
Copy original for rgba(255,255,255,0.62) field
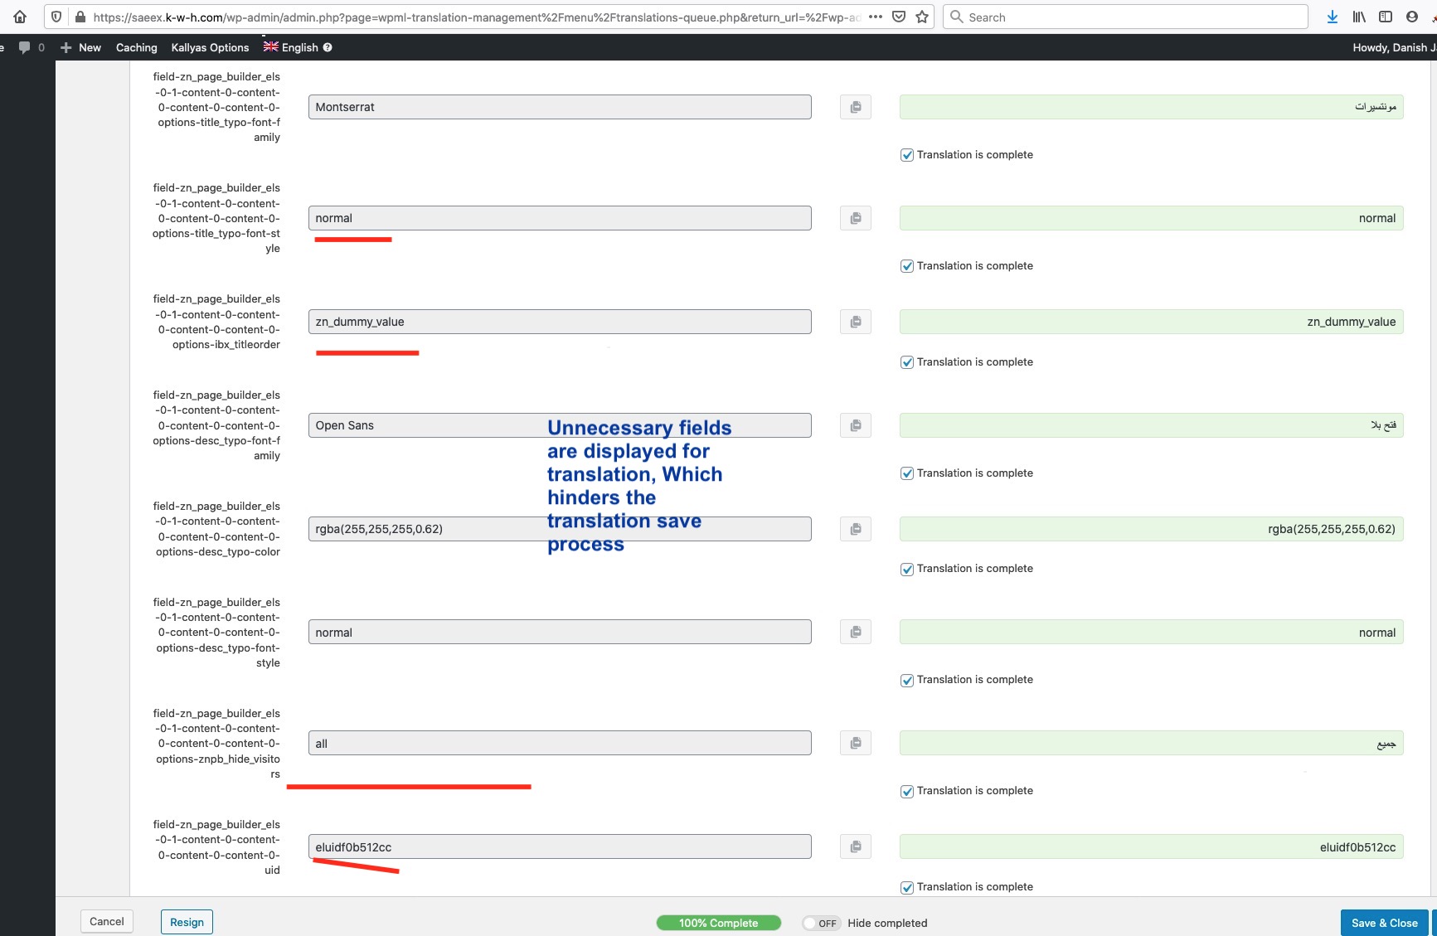(x=856, y=529)
